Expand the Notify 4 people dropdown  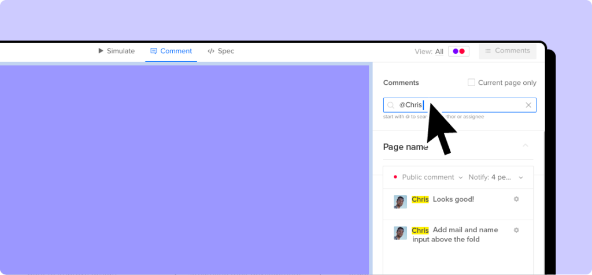[x=496, y=177]
